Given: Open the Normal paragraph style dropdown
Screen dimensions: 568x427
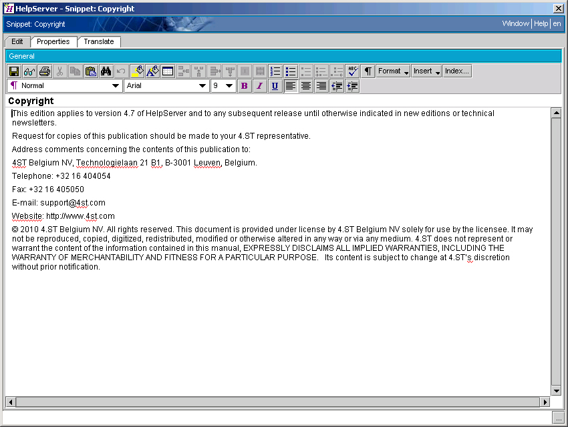Looking at the screenshot, I should click(x=65, y=86).
